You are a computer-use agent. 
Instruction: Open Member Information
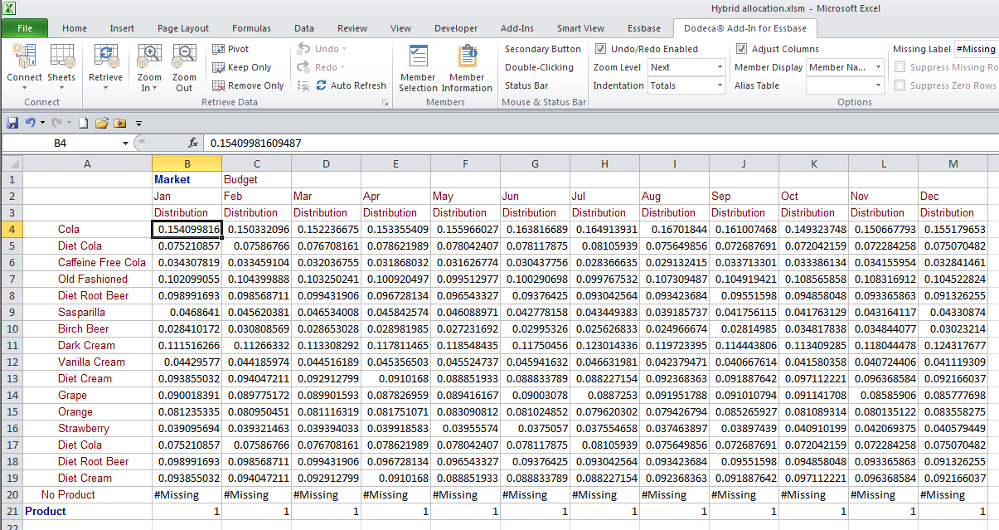[467, 68]
